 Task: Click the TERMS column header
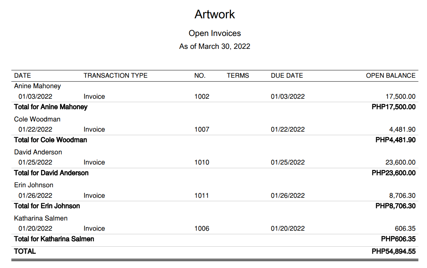pyautogui.click(x=238, y=76)
